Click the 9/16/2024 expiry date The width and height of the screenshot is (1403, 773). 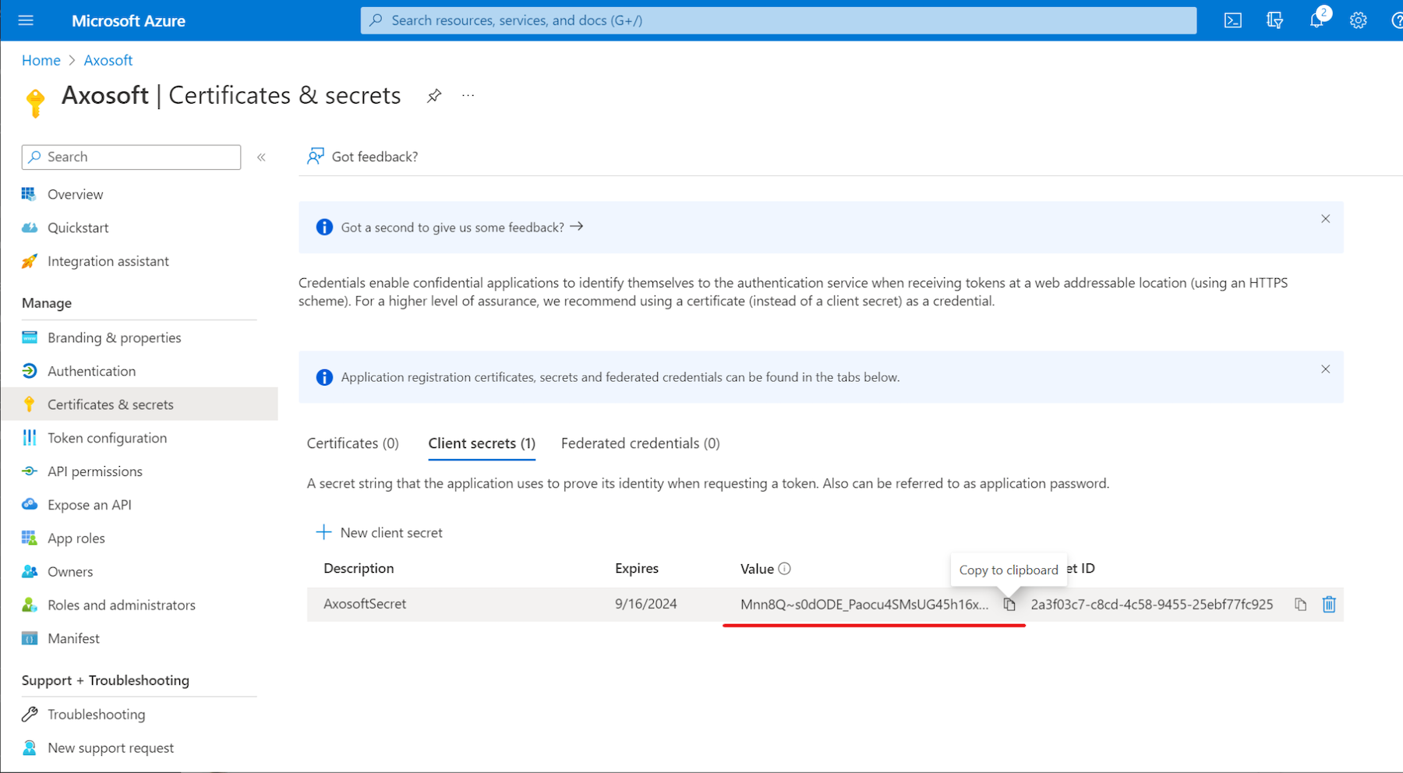pos(646,604)
